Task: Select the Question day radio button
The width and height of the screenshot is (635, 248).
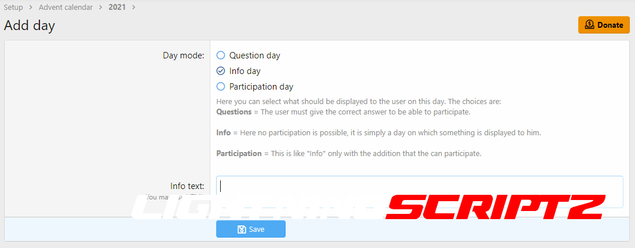Action: click(x=221, y=55)
